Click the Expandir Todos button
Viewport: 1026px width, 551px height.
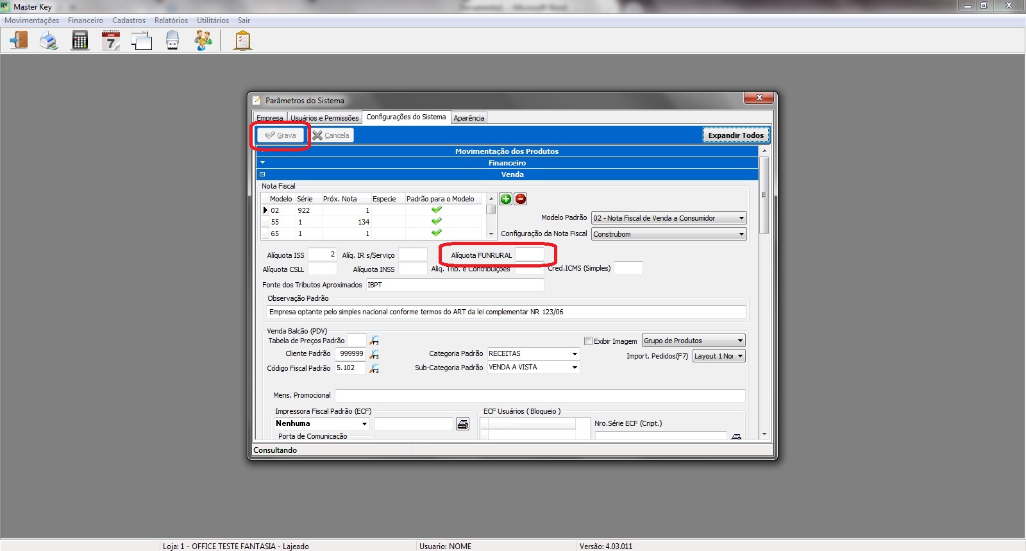736,135
